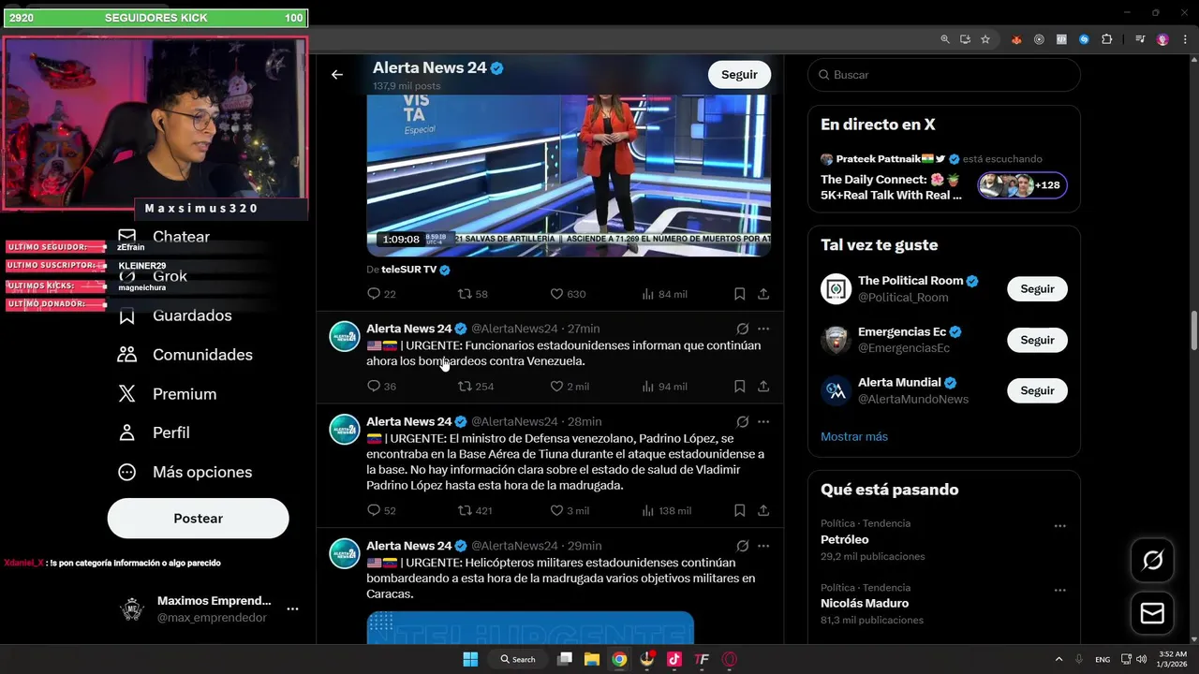Click the video timestamp 1:09:08
The image size is (1199, 674).
pyautogui.click(x=401, y=240)
